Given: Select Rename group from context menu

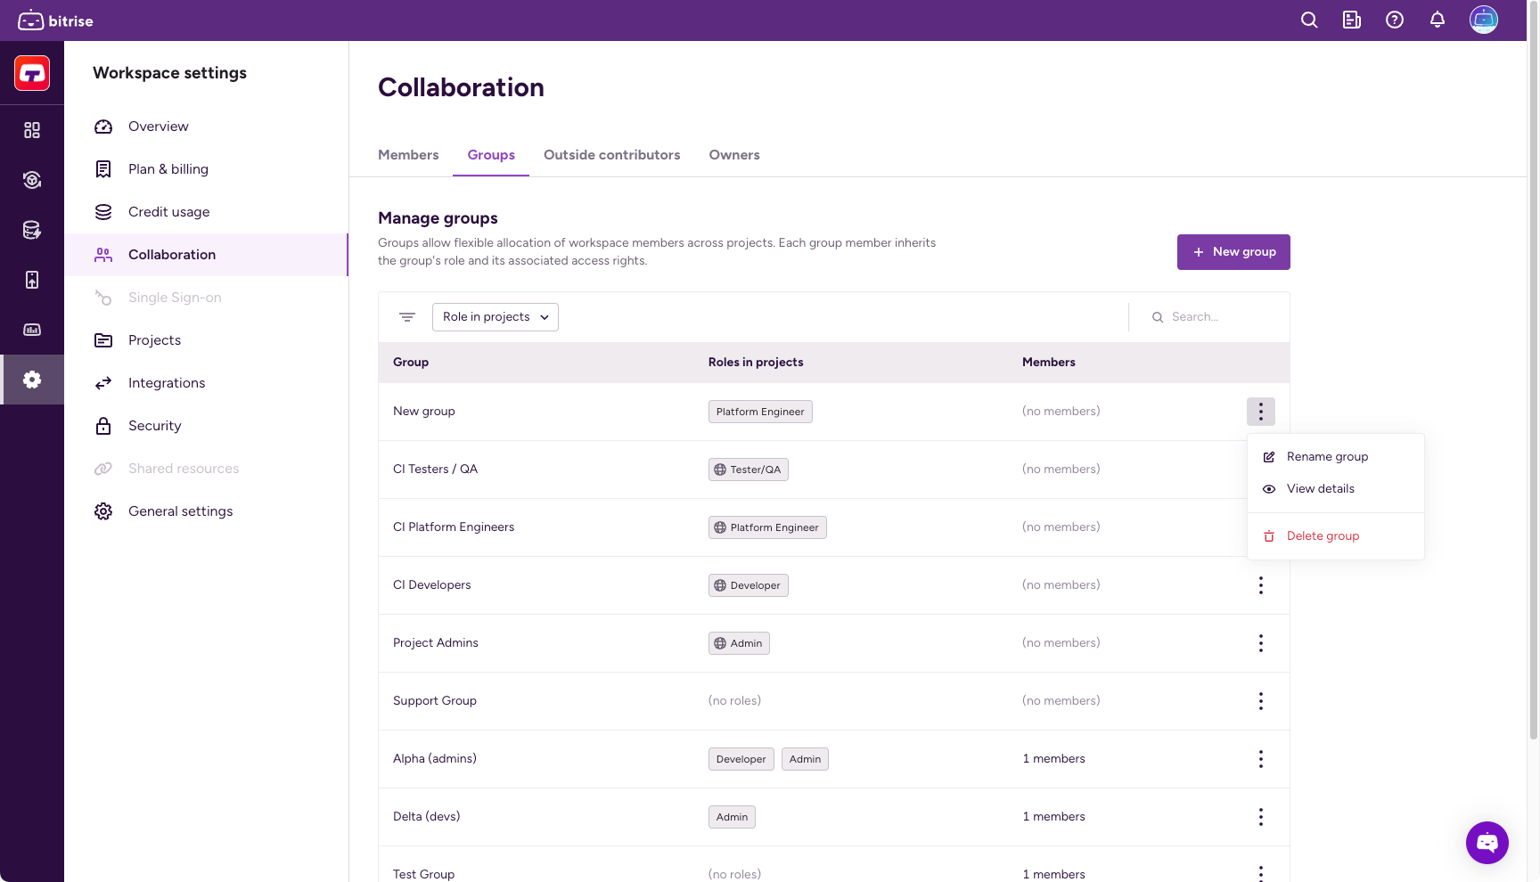Looking at the screenshot, I should coord(1326,457).
